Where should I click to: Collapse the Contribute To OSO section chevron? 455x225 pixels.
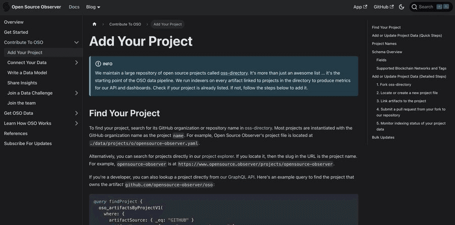click(x=76, y=42)
